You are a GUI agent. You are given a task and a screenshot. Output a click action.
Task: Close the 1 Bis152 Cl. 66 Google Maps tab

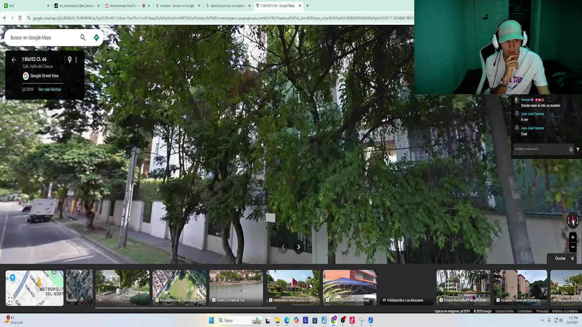(x=300, y=6)
